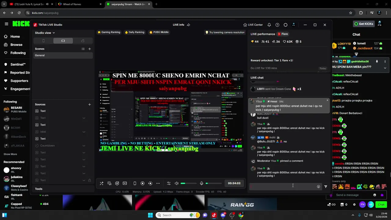Image resolution: width=391 pixels, height=220 pixels.
Task: Open the magic effects tool in stream toolbar
Action: click(x=101, y=183)
